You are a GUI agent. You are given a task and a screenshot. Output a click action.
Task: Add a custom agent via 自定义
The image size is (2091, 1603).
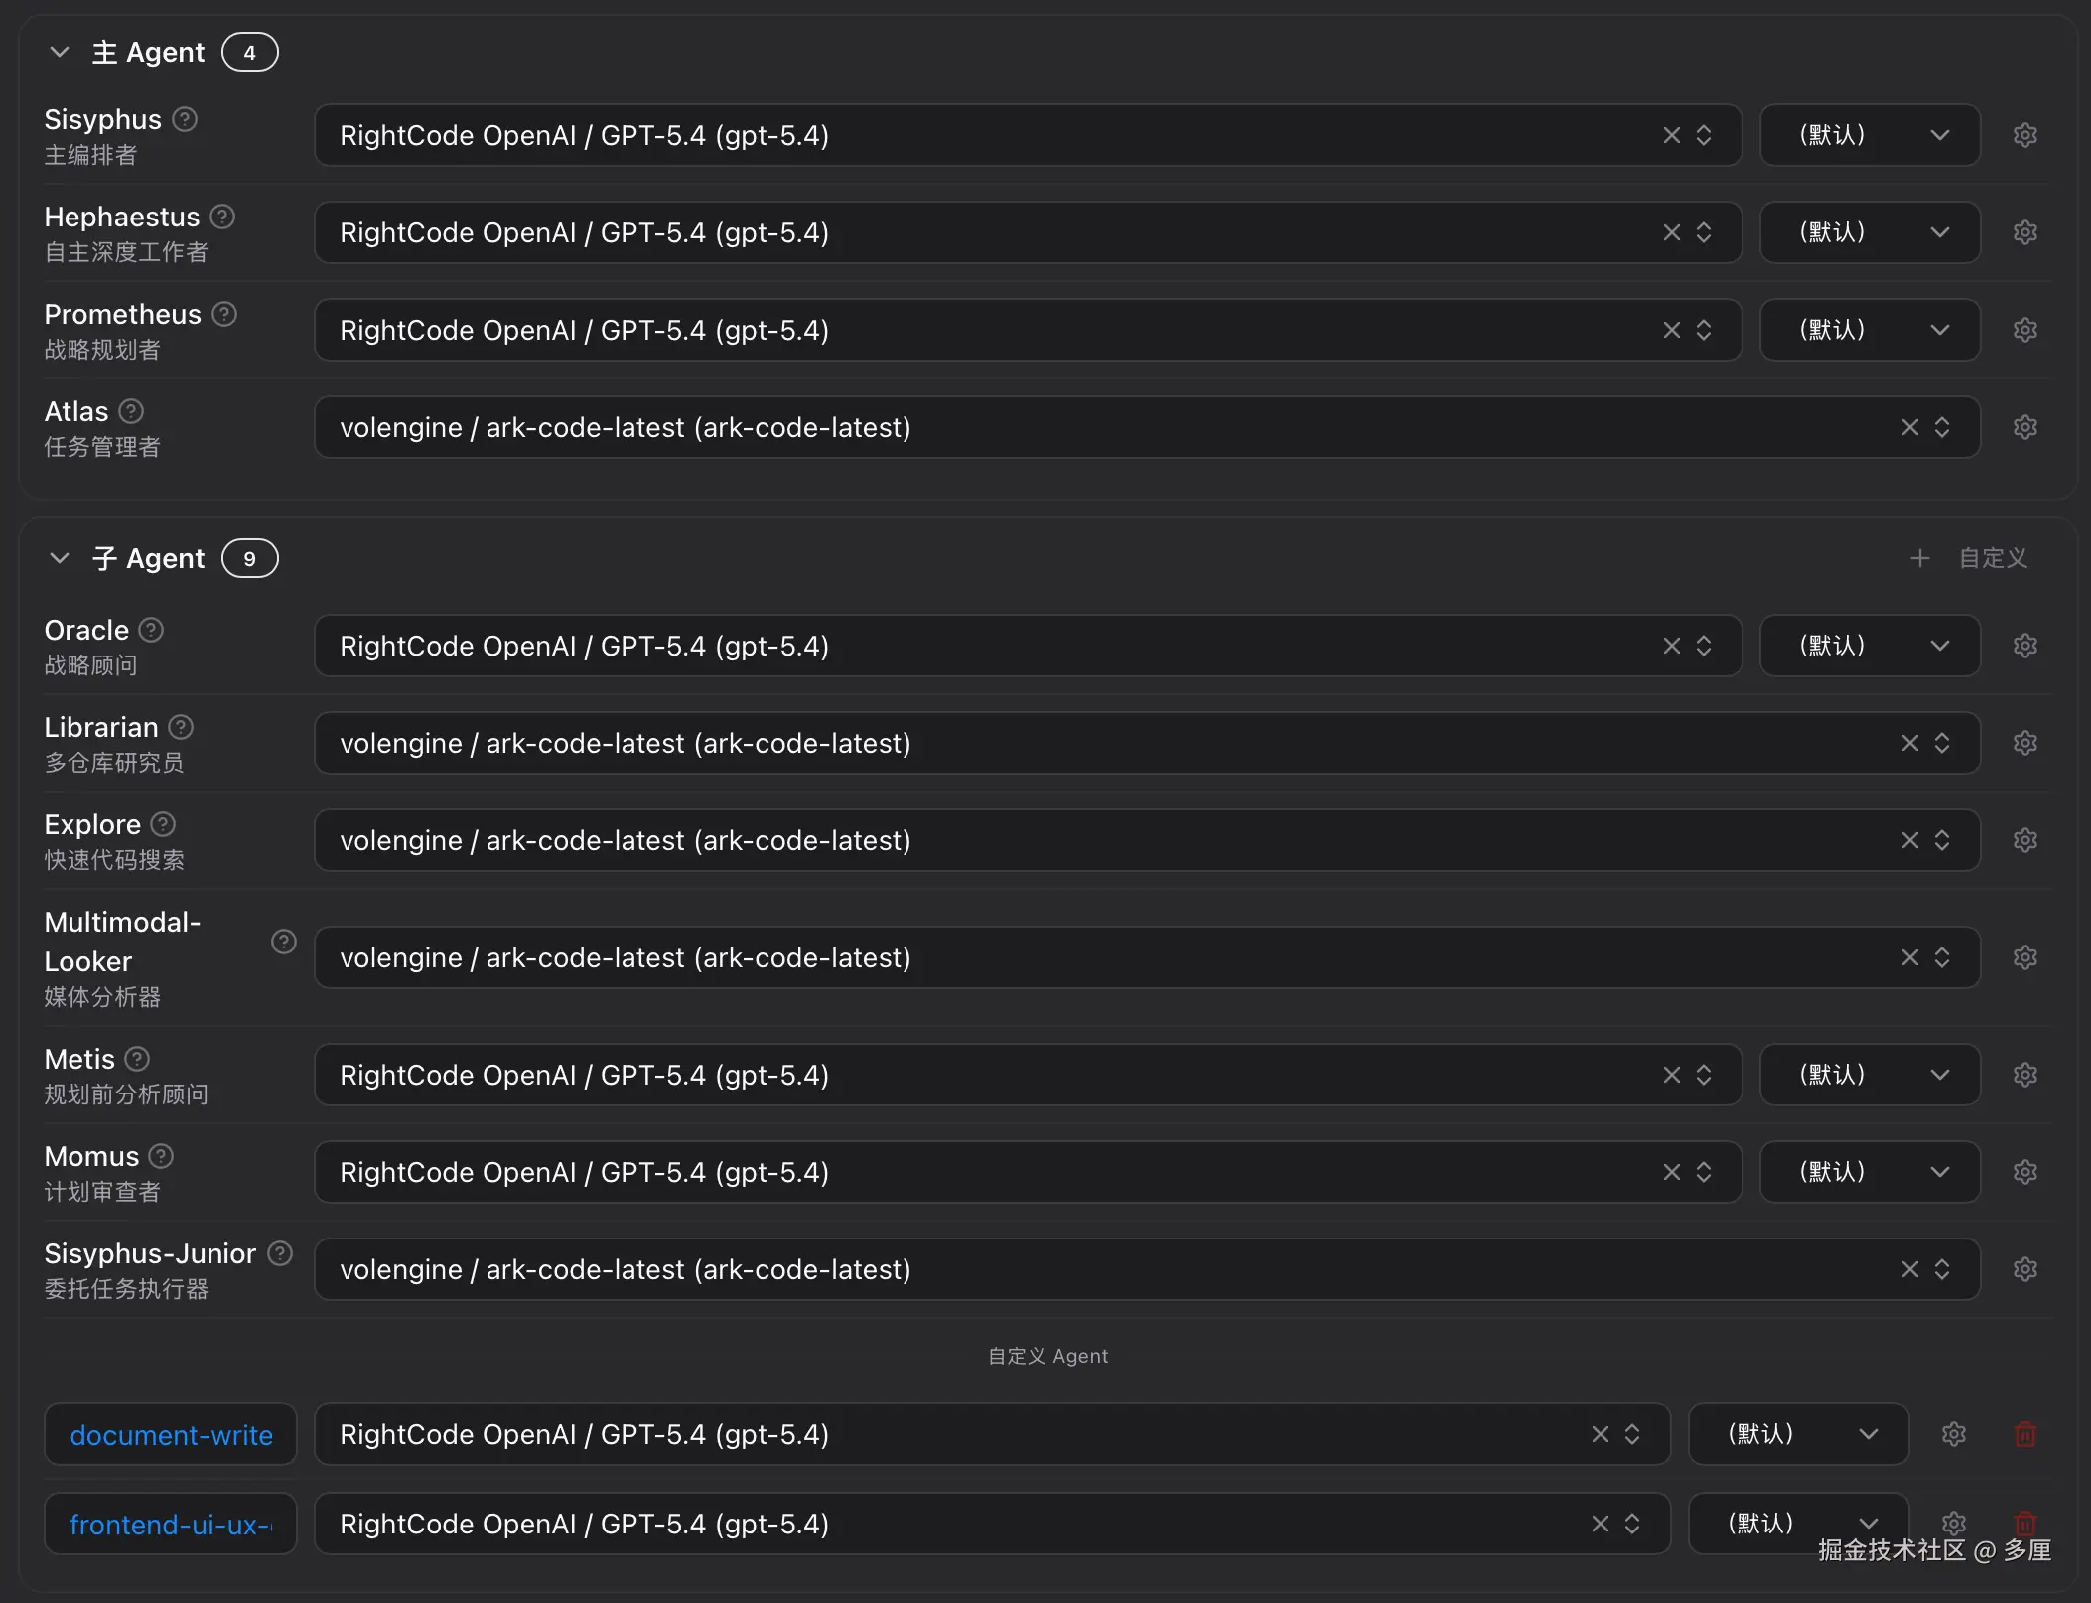point(1969,558)
